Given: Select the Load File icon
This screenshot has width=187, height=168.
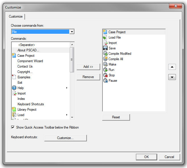Looking at the screenshot, I should coord(105,37).
